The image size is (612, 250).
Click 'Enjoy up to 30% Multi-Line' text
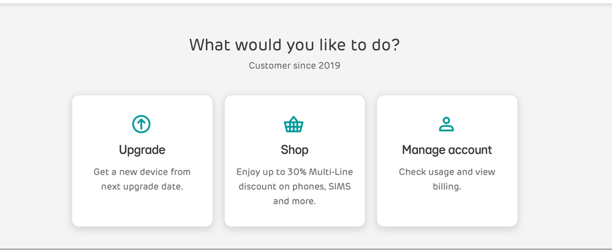click(x=295, y=172)
